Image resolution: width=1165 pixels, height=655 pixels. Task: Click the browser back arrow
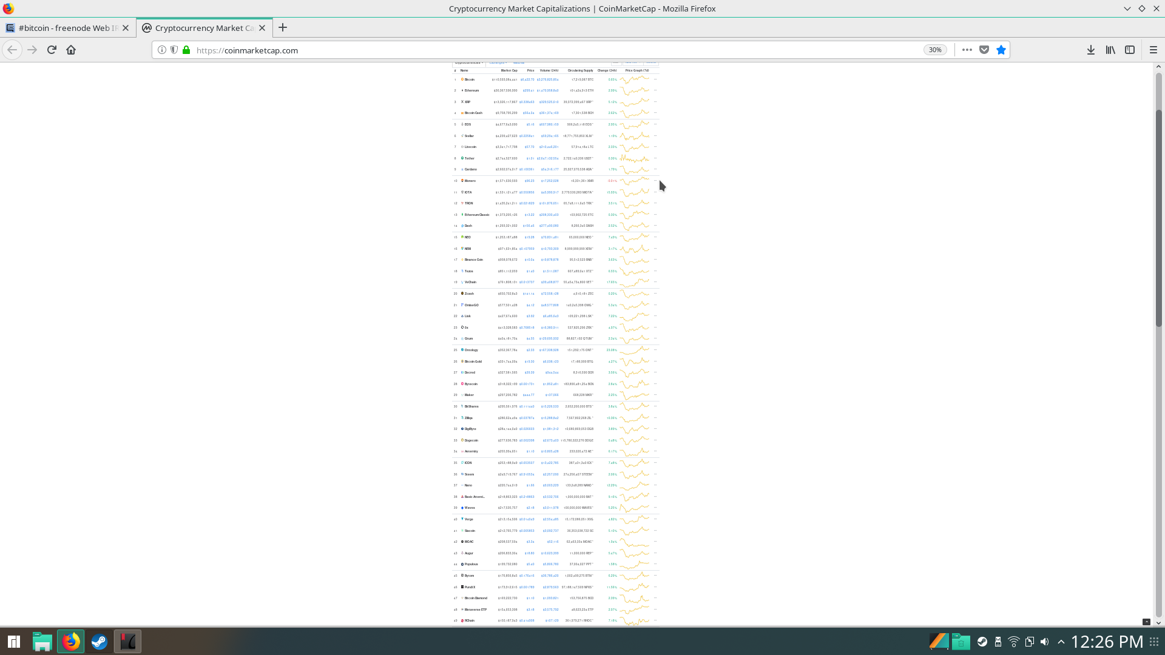tap(12, 50)
